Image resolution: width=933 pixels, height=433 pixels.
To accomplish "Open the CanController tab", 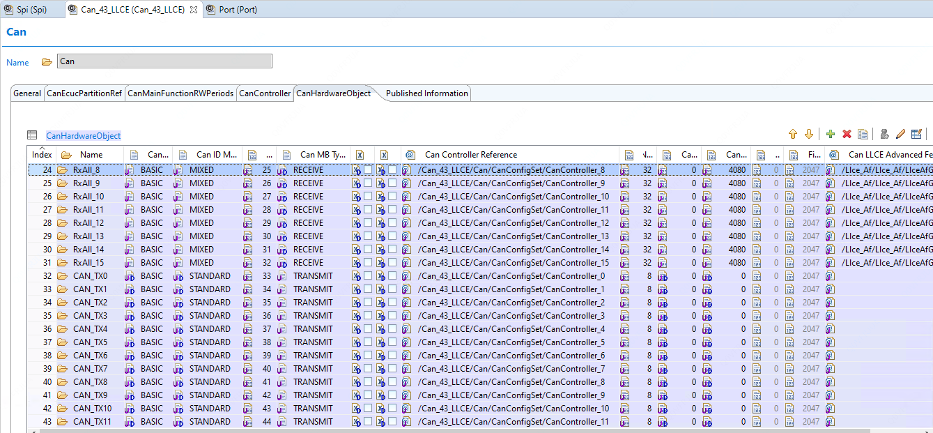I will click(x=264, y=93).
